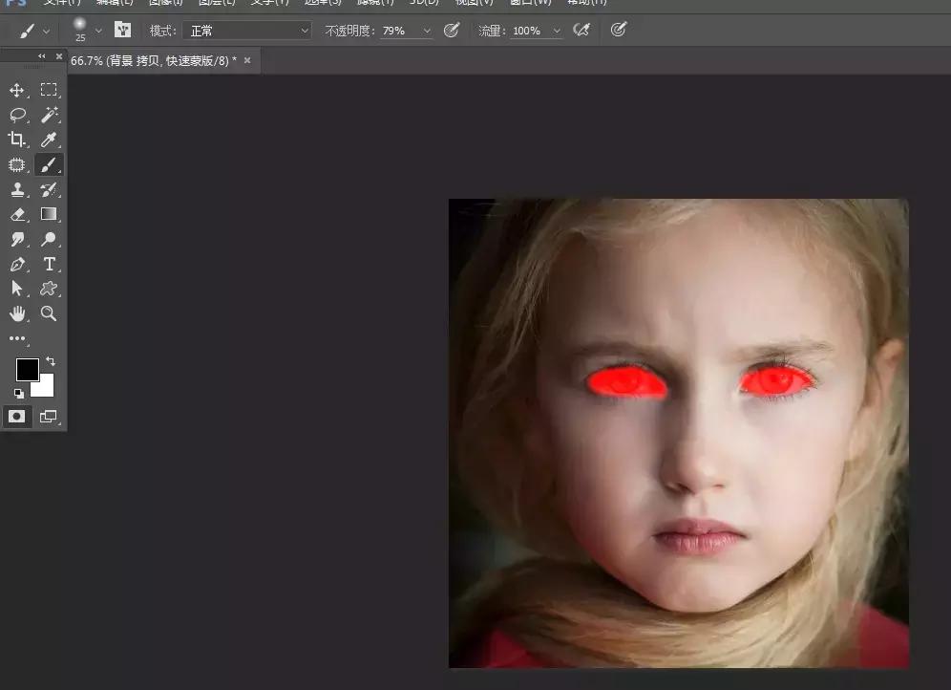Select the Lasso tool
The width and height of the screenshot is (951, 690).
(x=16, y=116)
